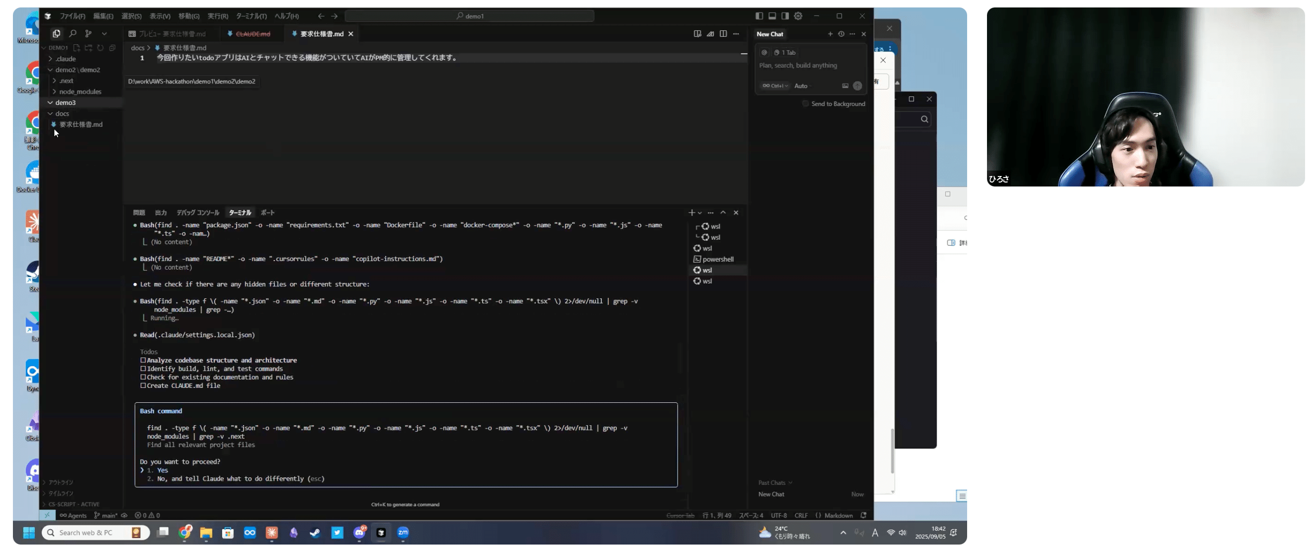Open markdown preview to the side

pos(697,34)
